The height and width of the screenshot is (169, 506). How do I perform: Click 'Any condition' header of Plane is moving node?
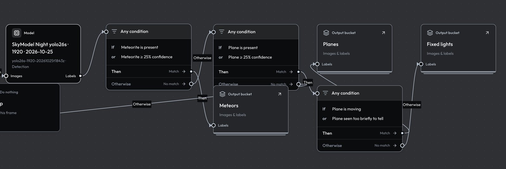pos(345,93)
